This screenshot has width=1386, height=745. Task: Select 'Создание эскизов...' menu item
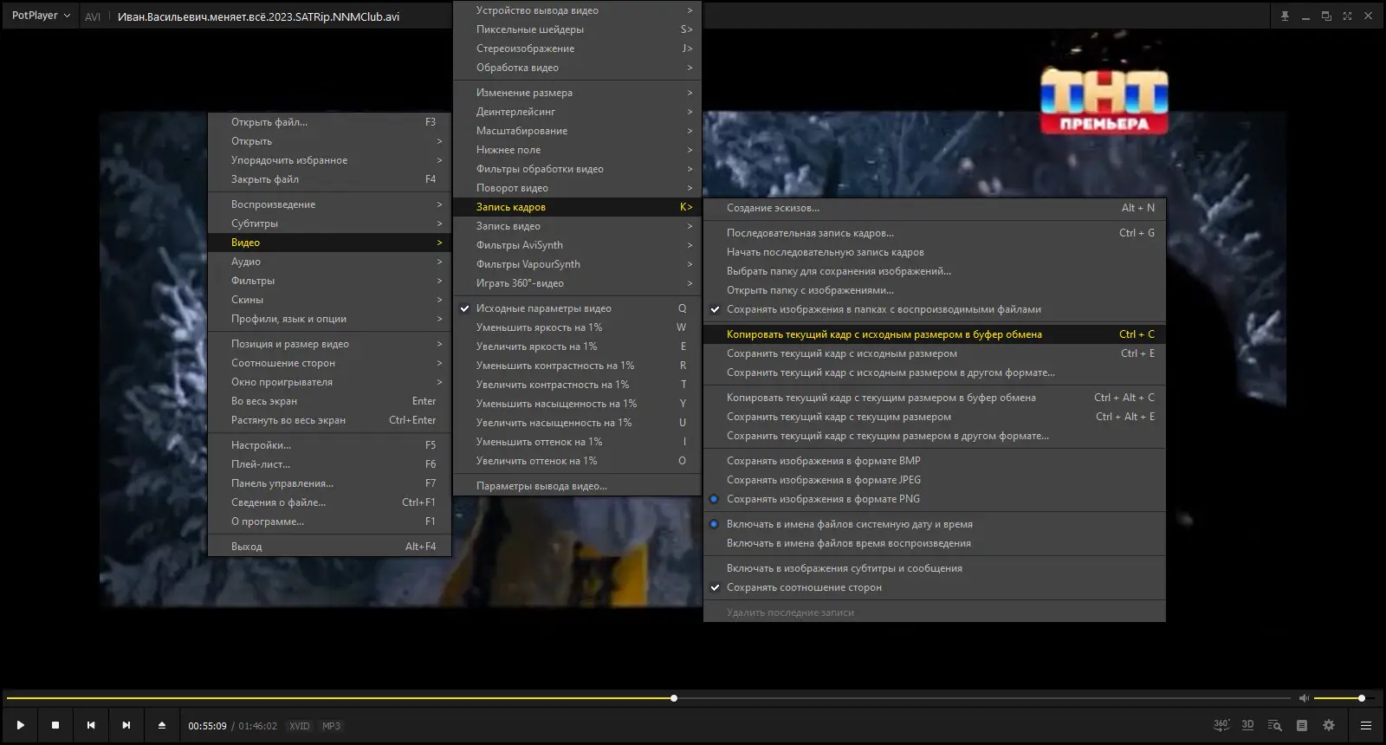coord(773,208)
